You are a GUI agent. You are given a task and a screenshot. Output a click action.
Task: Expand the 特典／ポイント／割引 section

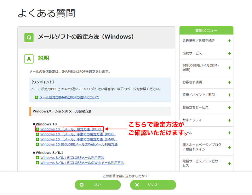click(229, 95)
